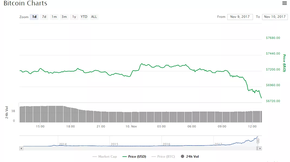Click the right arrow on the navigator scrollbar
The image size is (290, 162).
(260, 148)
